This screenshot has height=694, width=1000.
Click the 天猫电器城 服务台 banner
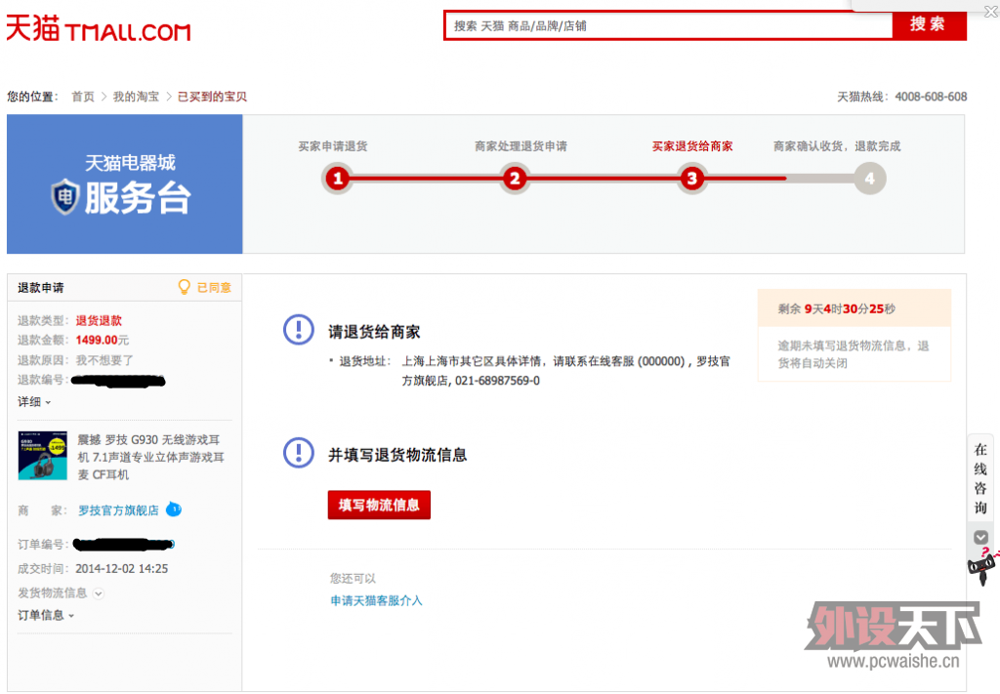point(125,184)
